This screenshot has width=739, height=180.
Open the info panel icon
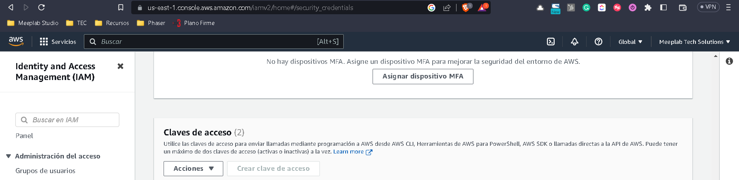tap(729, 61)
